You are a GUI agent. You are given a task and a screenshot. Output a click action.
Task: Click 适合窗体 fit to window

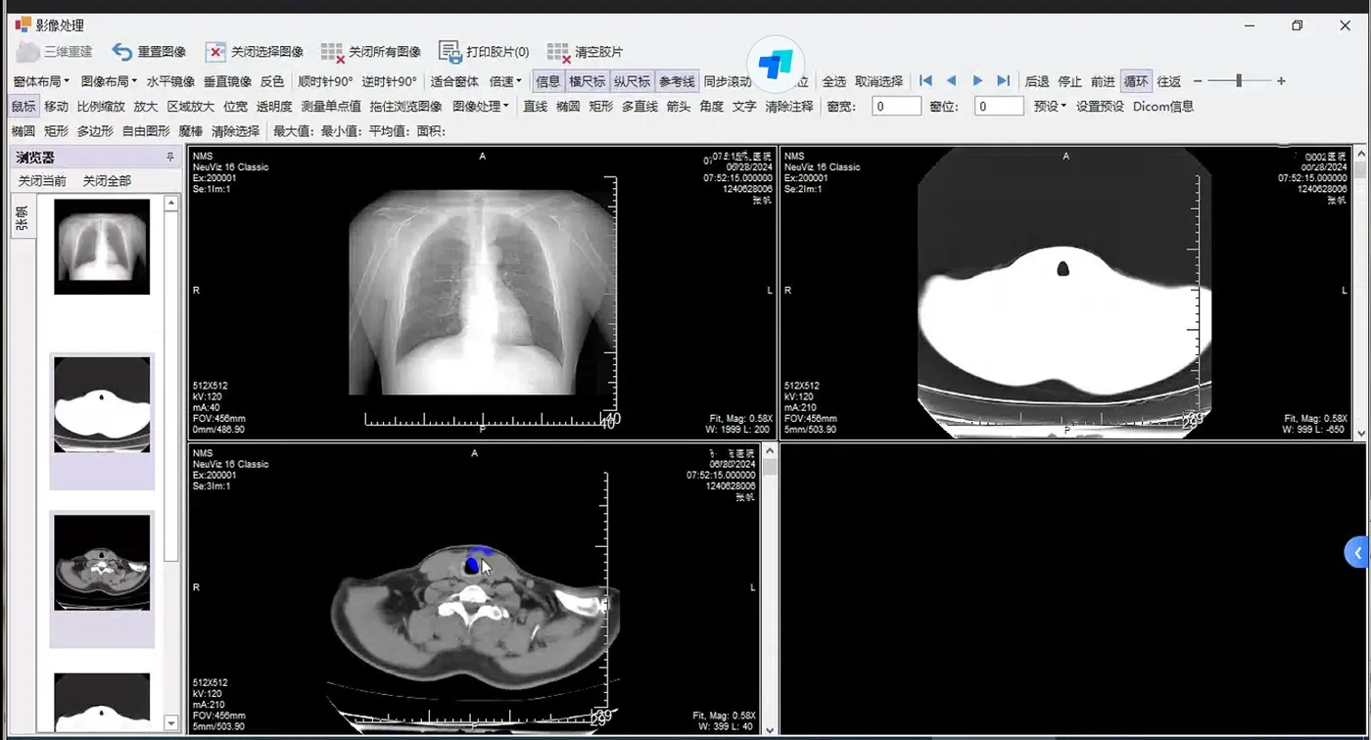click(x=454, y=81)
